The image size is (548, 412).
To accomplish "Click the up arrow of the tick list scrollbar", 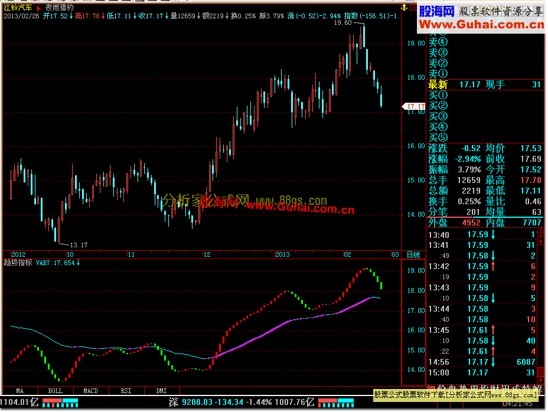I will (541, 241).
